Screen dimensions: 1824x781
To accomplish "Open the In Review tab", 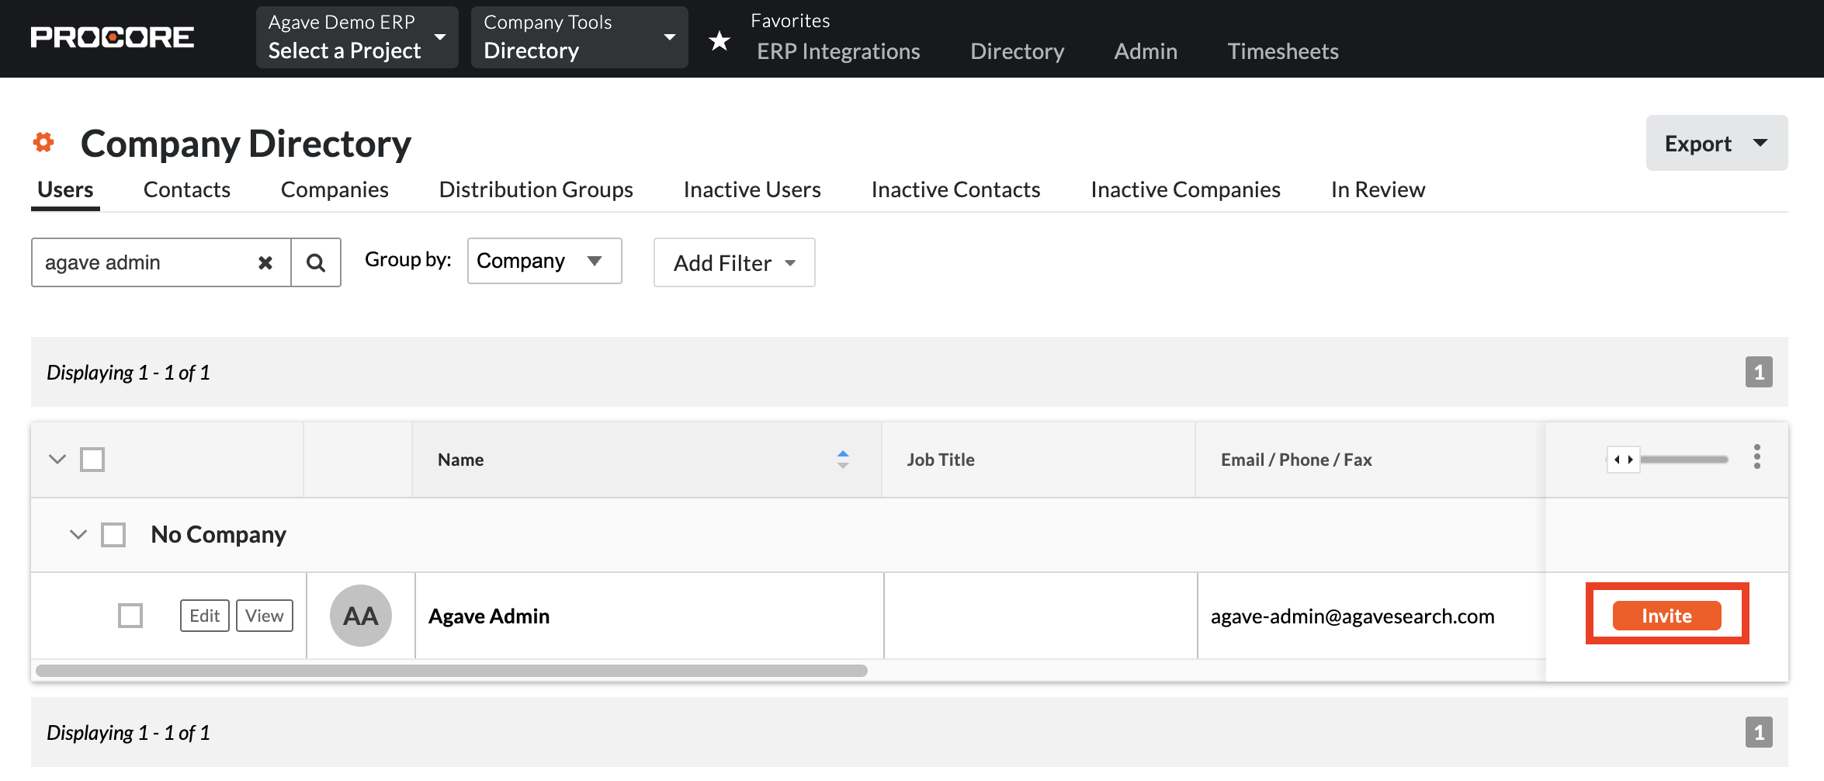I will [1378, 189].
